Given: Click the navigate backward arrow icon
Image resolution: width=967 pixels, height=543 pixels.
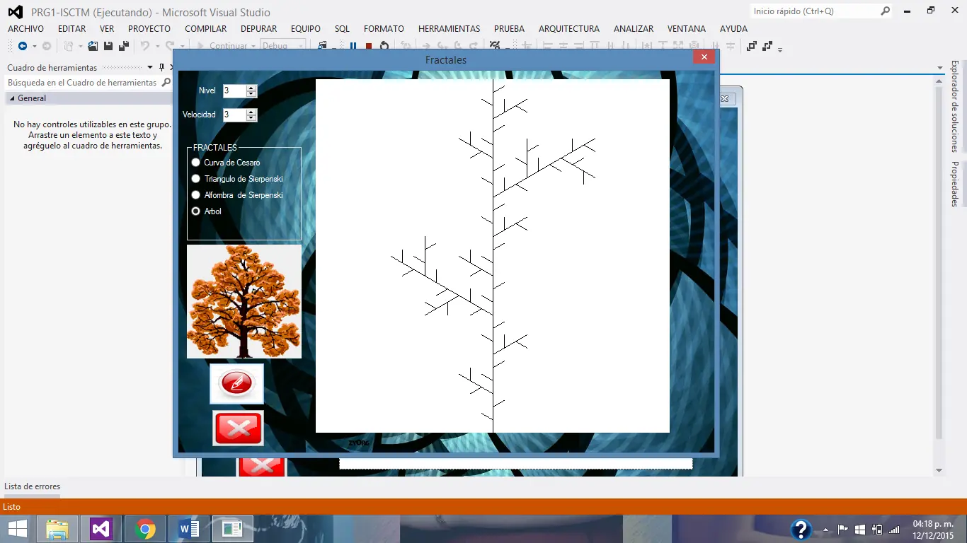Looking at the screenshot, I should click(x=22, y=46).
